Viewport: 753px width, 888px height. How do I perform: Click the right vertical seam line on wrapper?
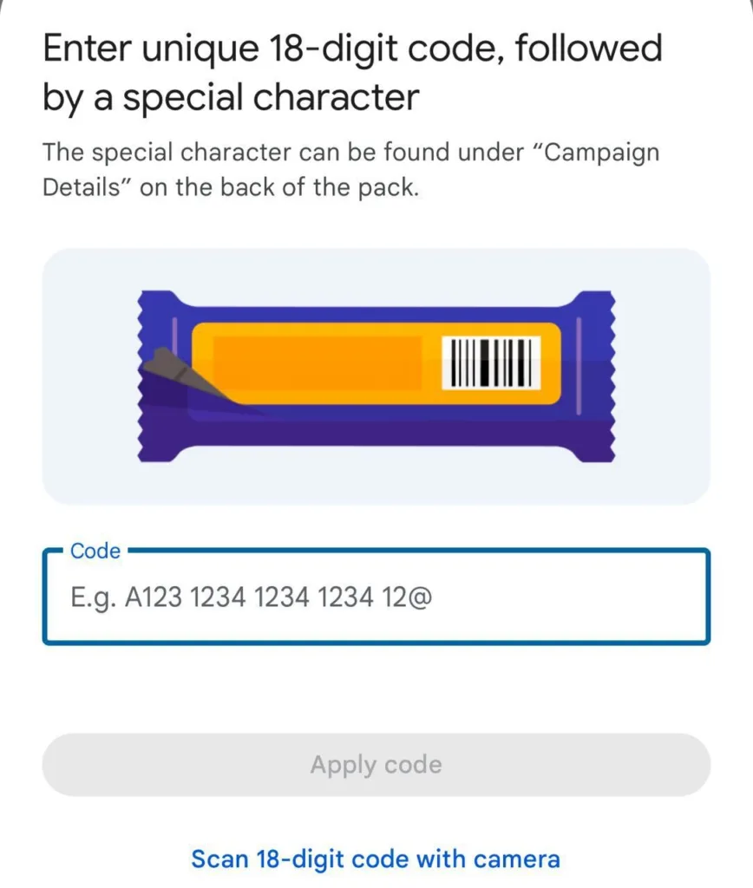click(x=578, y=362)
